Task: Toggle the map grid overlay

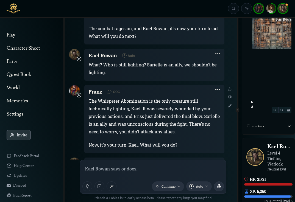Action: 288,110
